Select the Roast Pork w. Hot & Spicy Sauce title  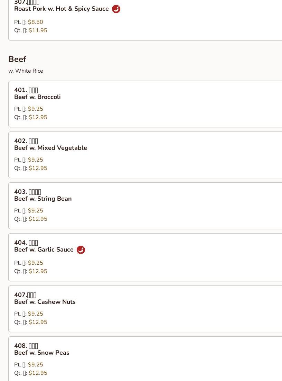coord(62,9)
